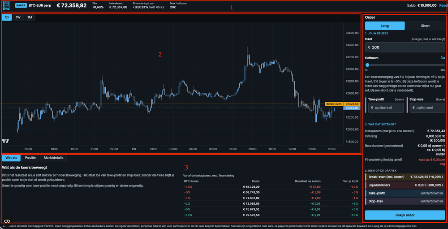
Task: Click the PAPER badge
Action: (x=21, y=5)
